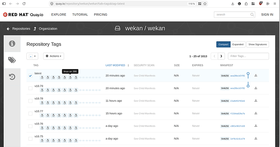Click the last Linux penguin icon under latest
The image size is (280, 147).
[x=76, y=78]
